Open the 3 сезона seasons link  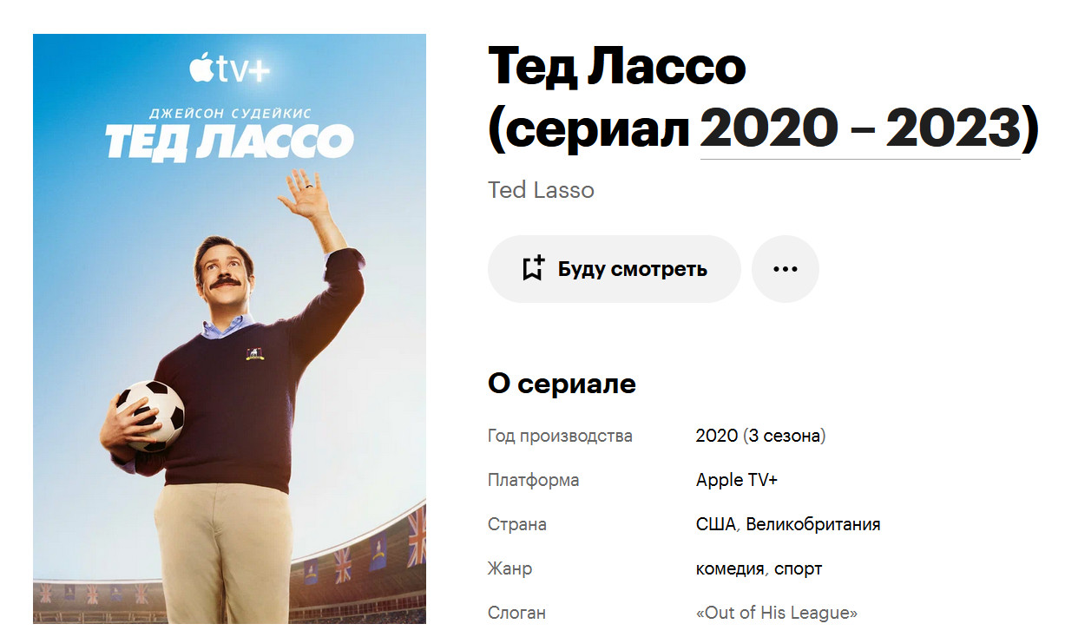tap(785, 436)
